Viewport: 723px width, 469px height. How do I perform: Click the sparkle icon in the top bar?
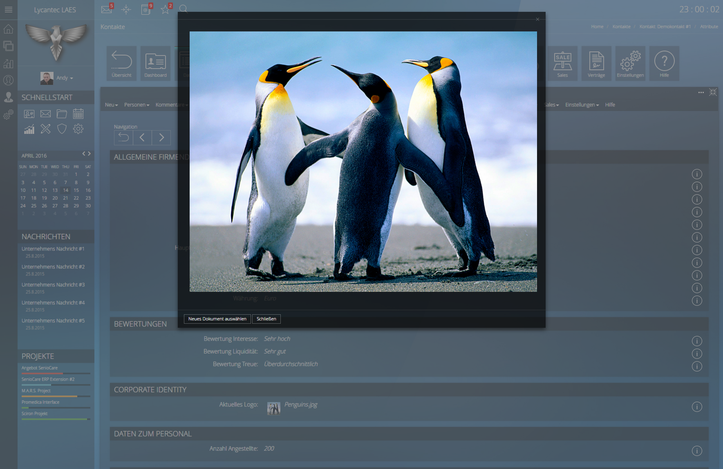[x=126, y=9]
